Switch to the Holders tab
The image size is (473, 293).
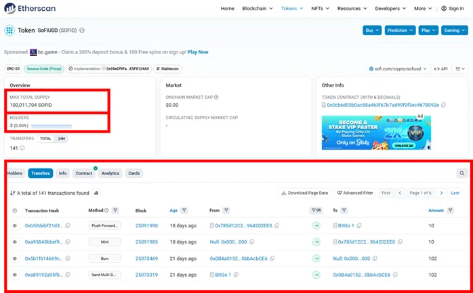[x=15, y=173]
